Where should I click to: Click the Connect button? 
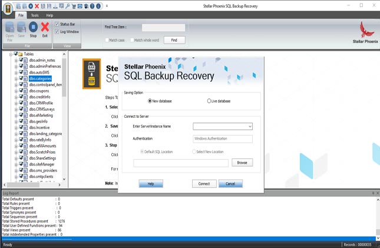[204, 184]
